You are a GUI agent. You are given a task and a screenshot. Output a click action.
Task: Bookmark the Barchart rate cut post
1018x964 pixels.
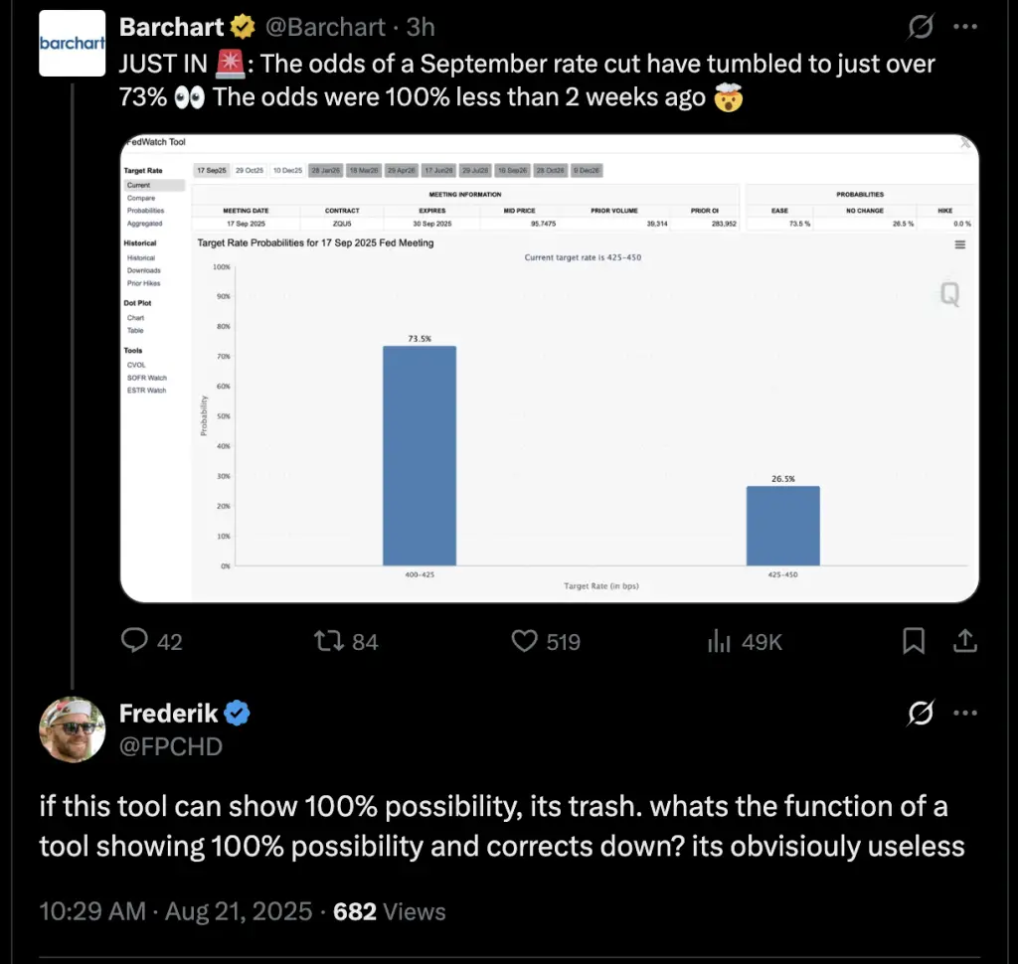(x=914, y=641)
